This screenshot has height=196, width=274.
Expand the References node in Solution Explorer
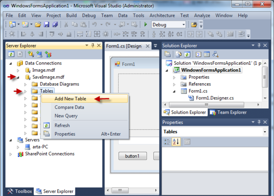[x=174, y=85]
